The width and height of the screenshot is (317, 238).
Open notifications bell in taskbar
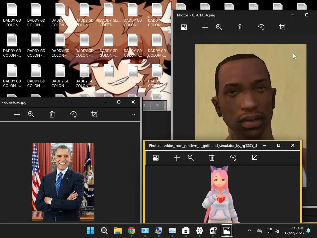point(309,231)
